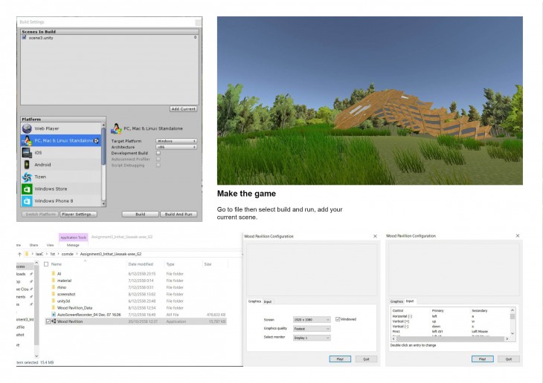This screenshot has width=543, height=383.
Task: Pick the Tizen platform icon
Action: click(28, 177)
